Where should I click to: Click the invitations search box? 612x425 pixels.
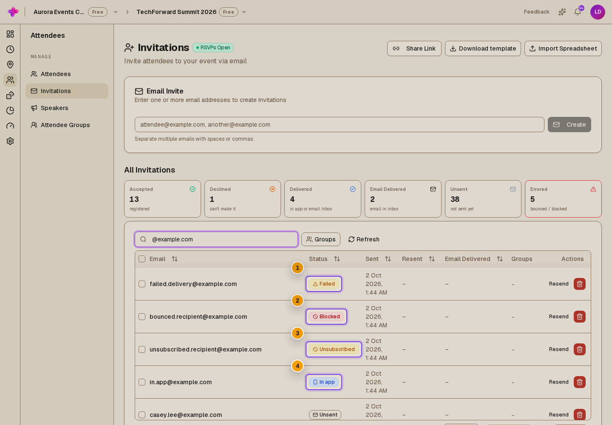click(216, 239)
